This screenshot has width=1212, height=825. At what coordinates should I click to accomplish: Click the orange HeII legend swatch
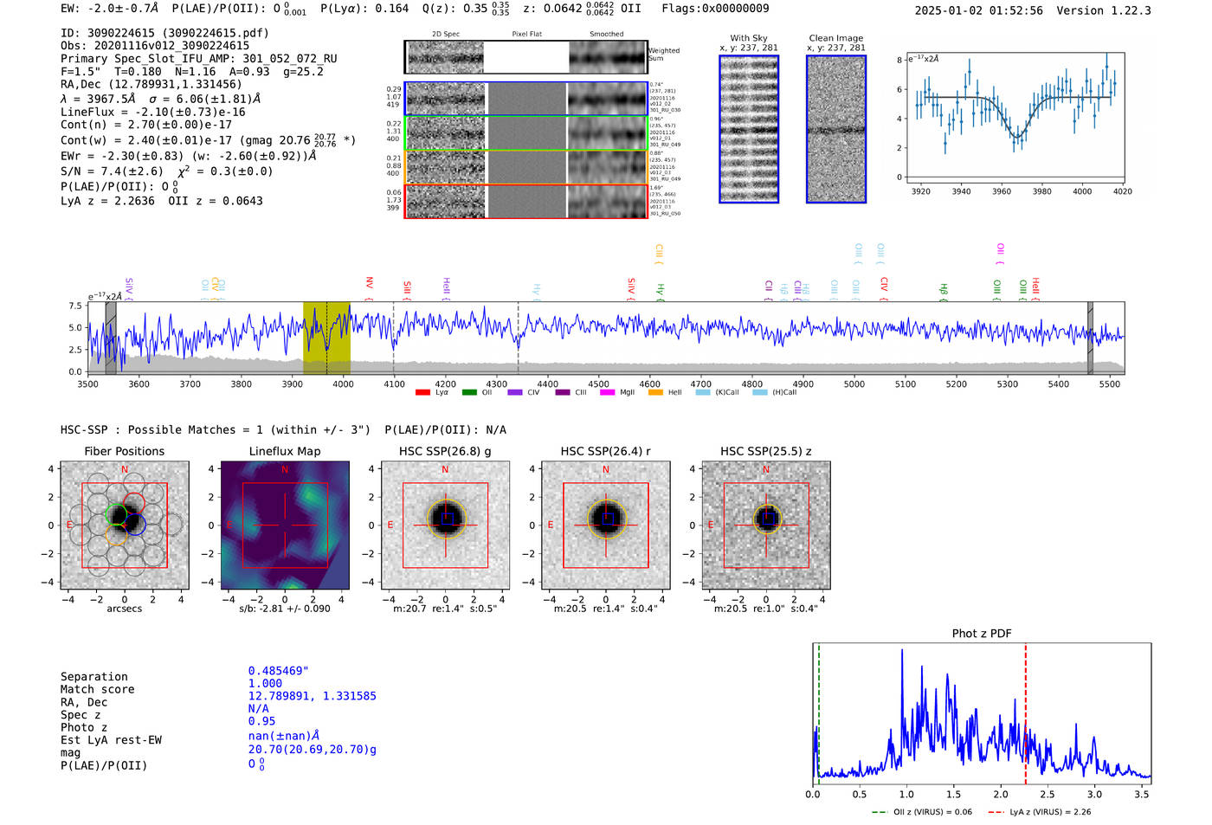click(655, 392)
